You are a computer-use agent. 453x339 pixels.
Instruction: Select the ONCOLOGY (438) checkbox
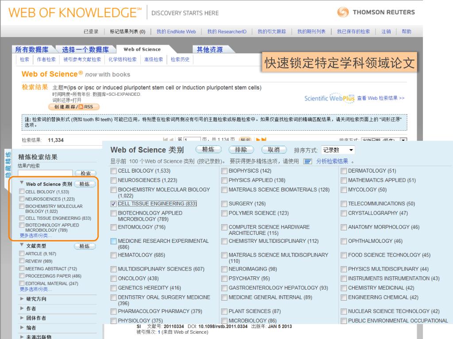[114, 279]
